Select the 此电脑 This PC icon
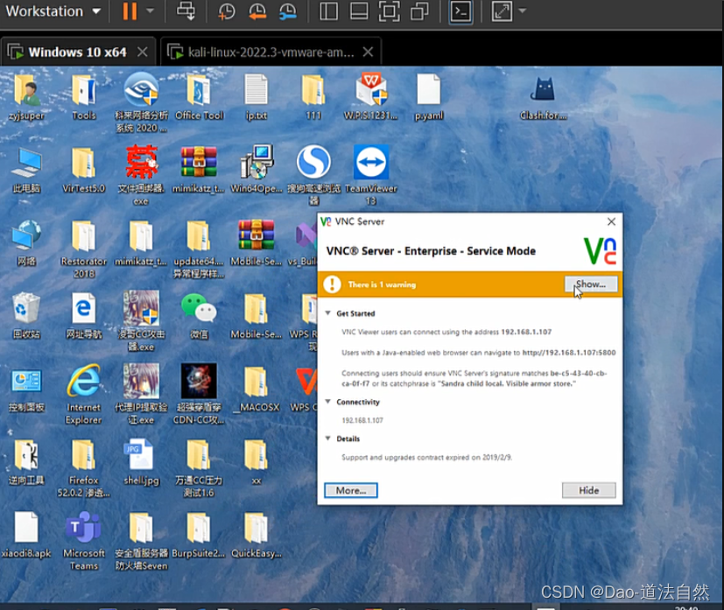Viewport: 724px width, 610px height. point(26,171)
